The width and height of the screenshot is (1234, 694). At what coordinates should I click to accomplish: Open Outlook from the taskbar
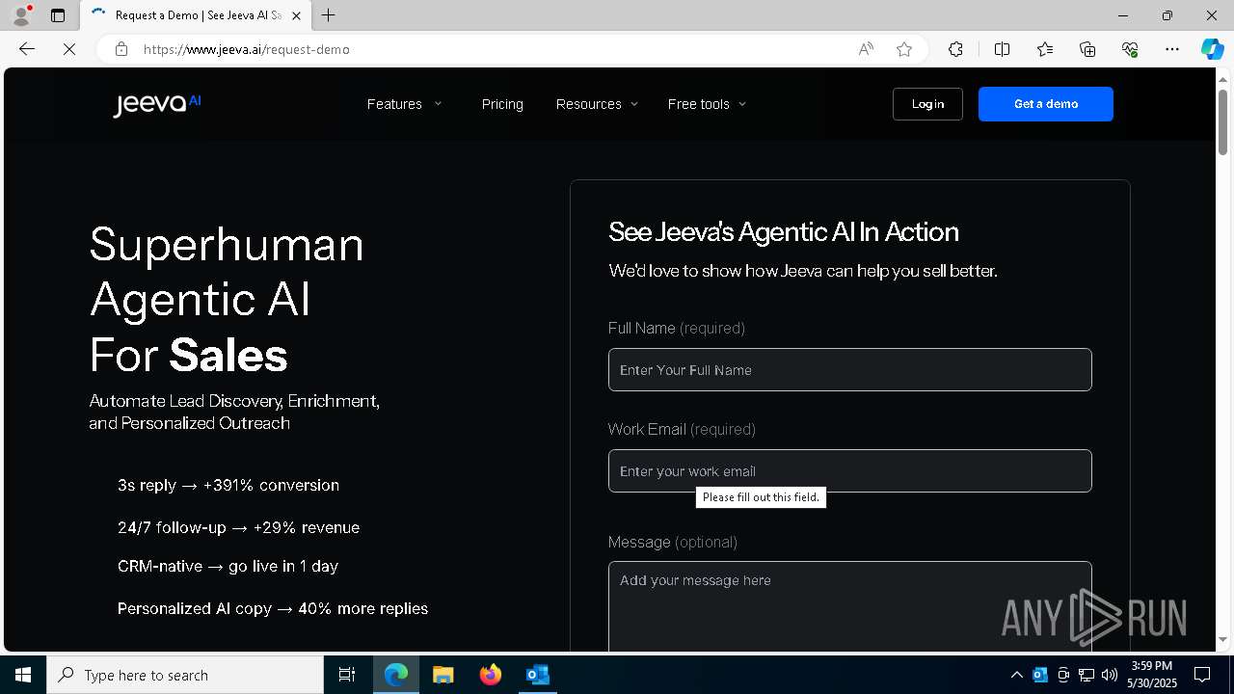coord(537,675)
